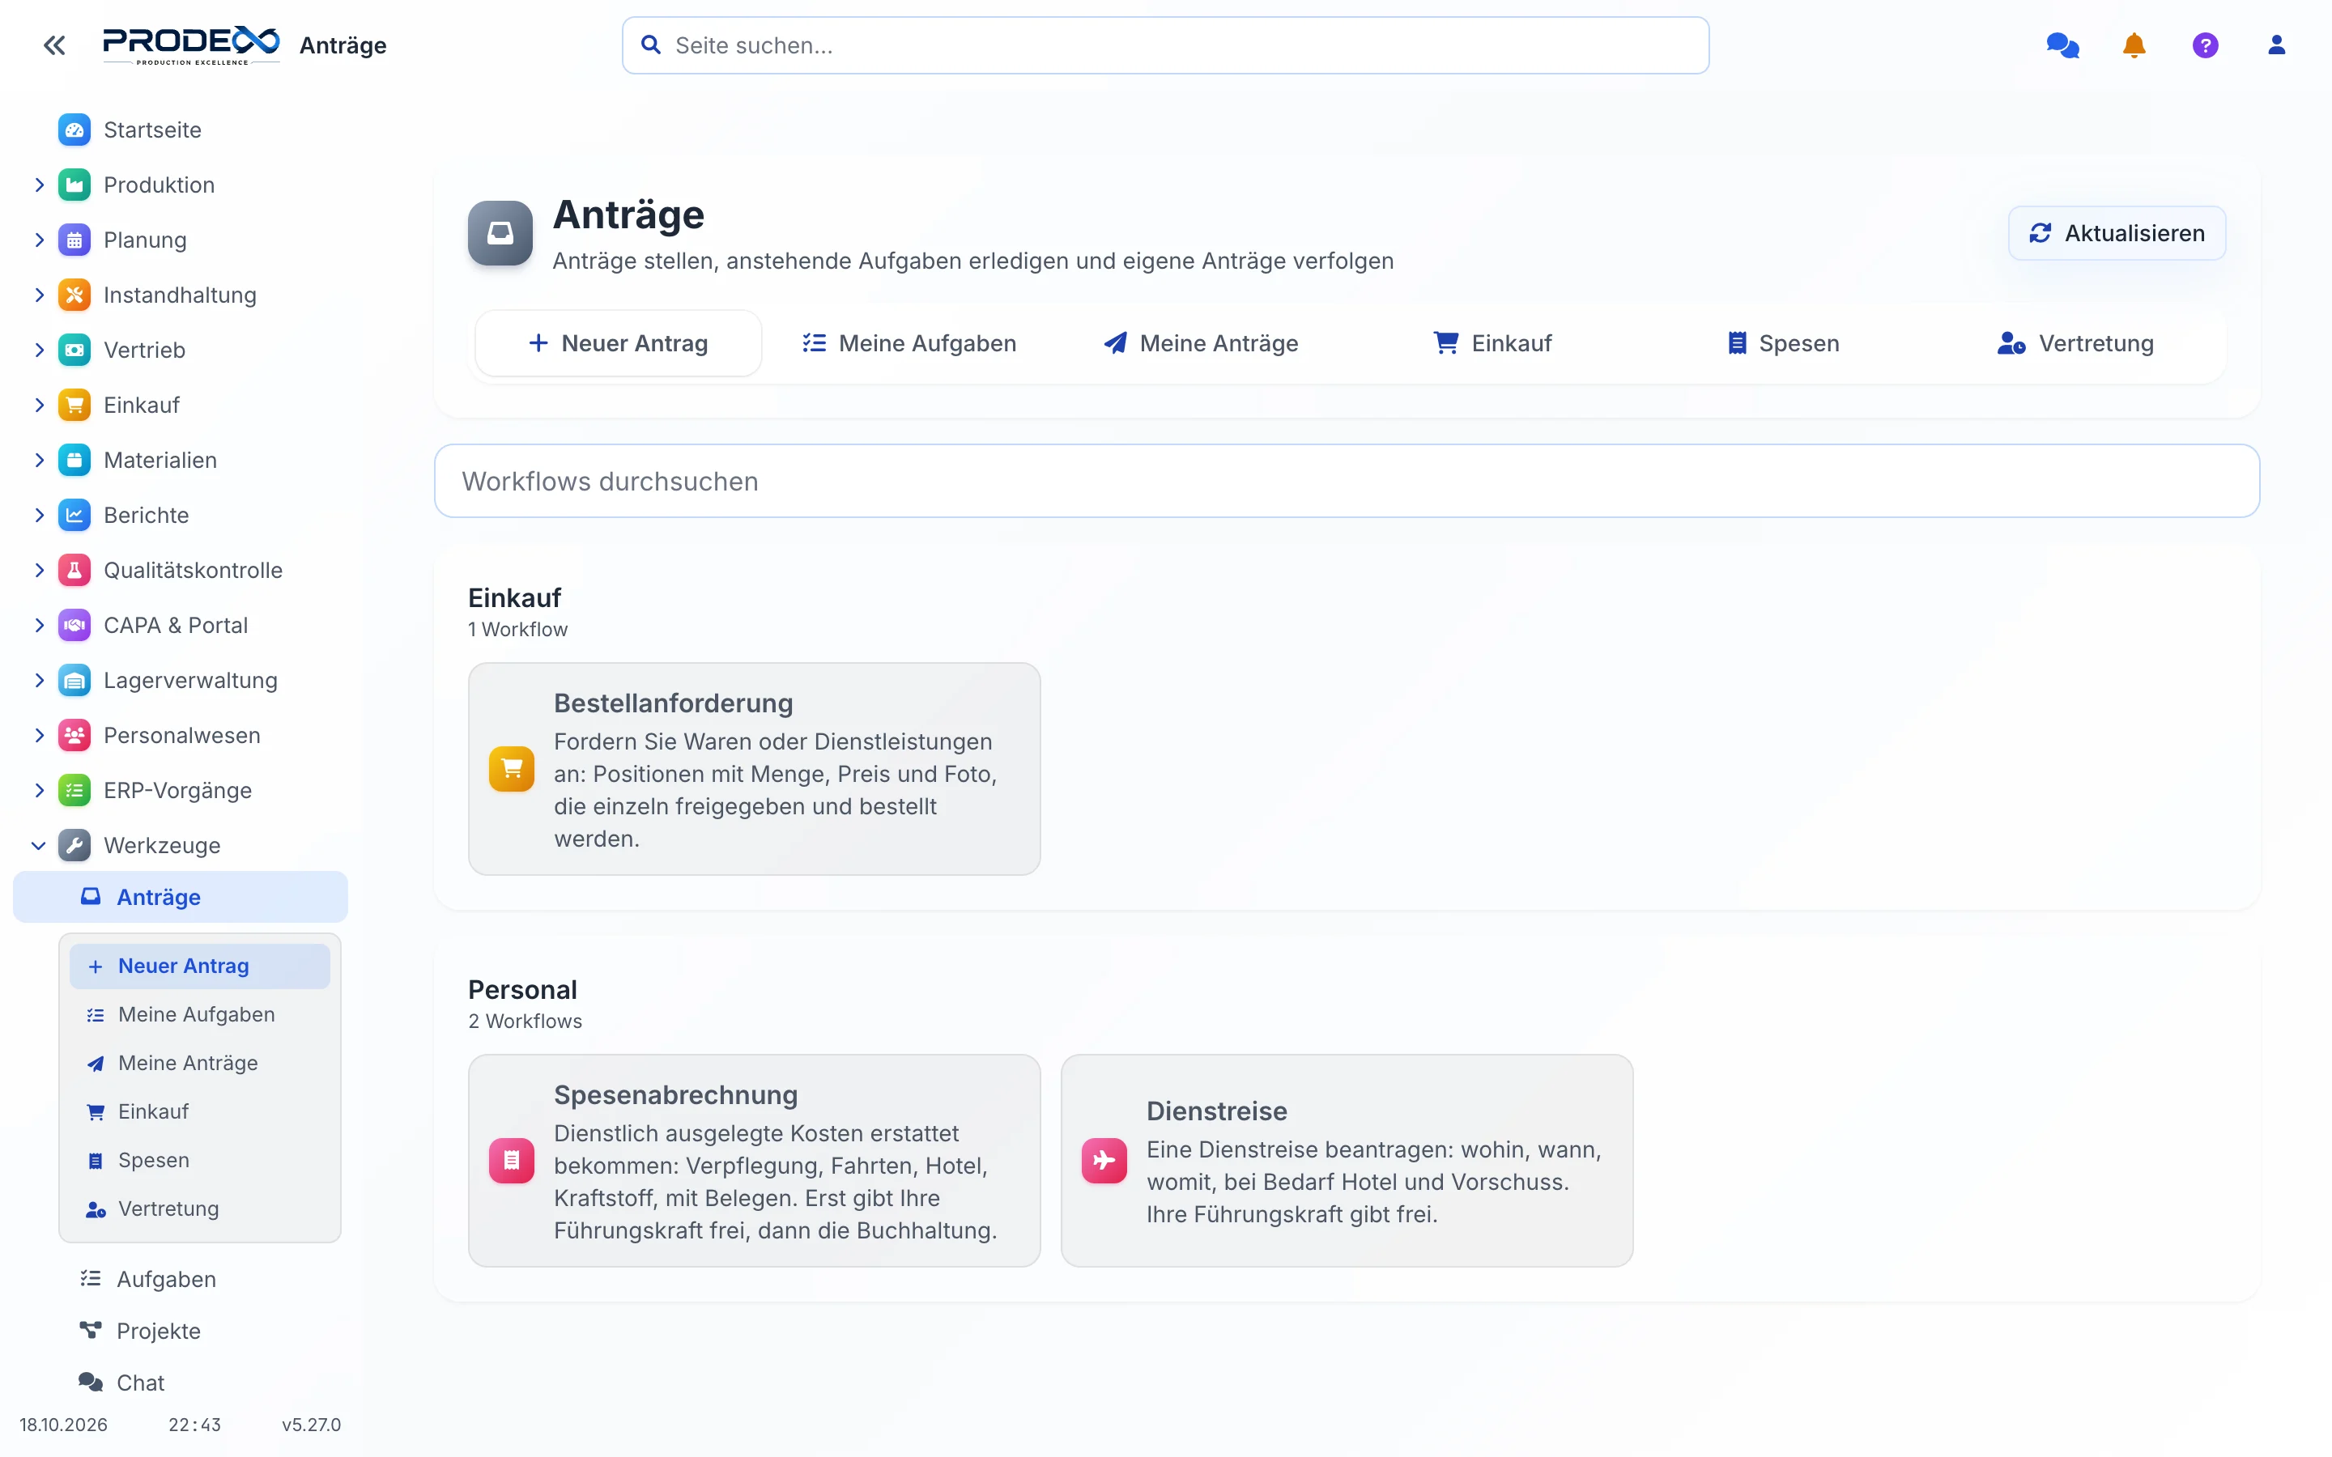
Task: Click the green Produktion factory icon
Action: [74, 184]
